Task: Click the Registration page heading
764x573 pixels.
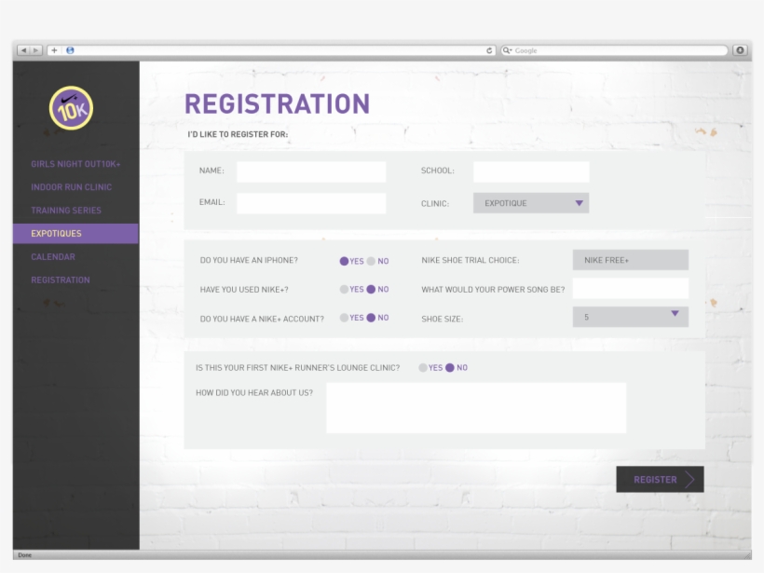Action: click(x=278, y=104)
